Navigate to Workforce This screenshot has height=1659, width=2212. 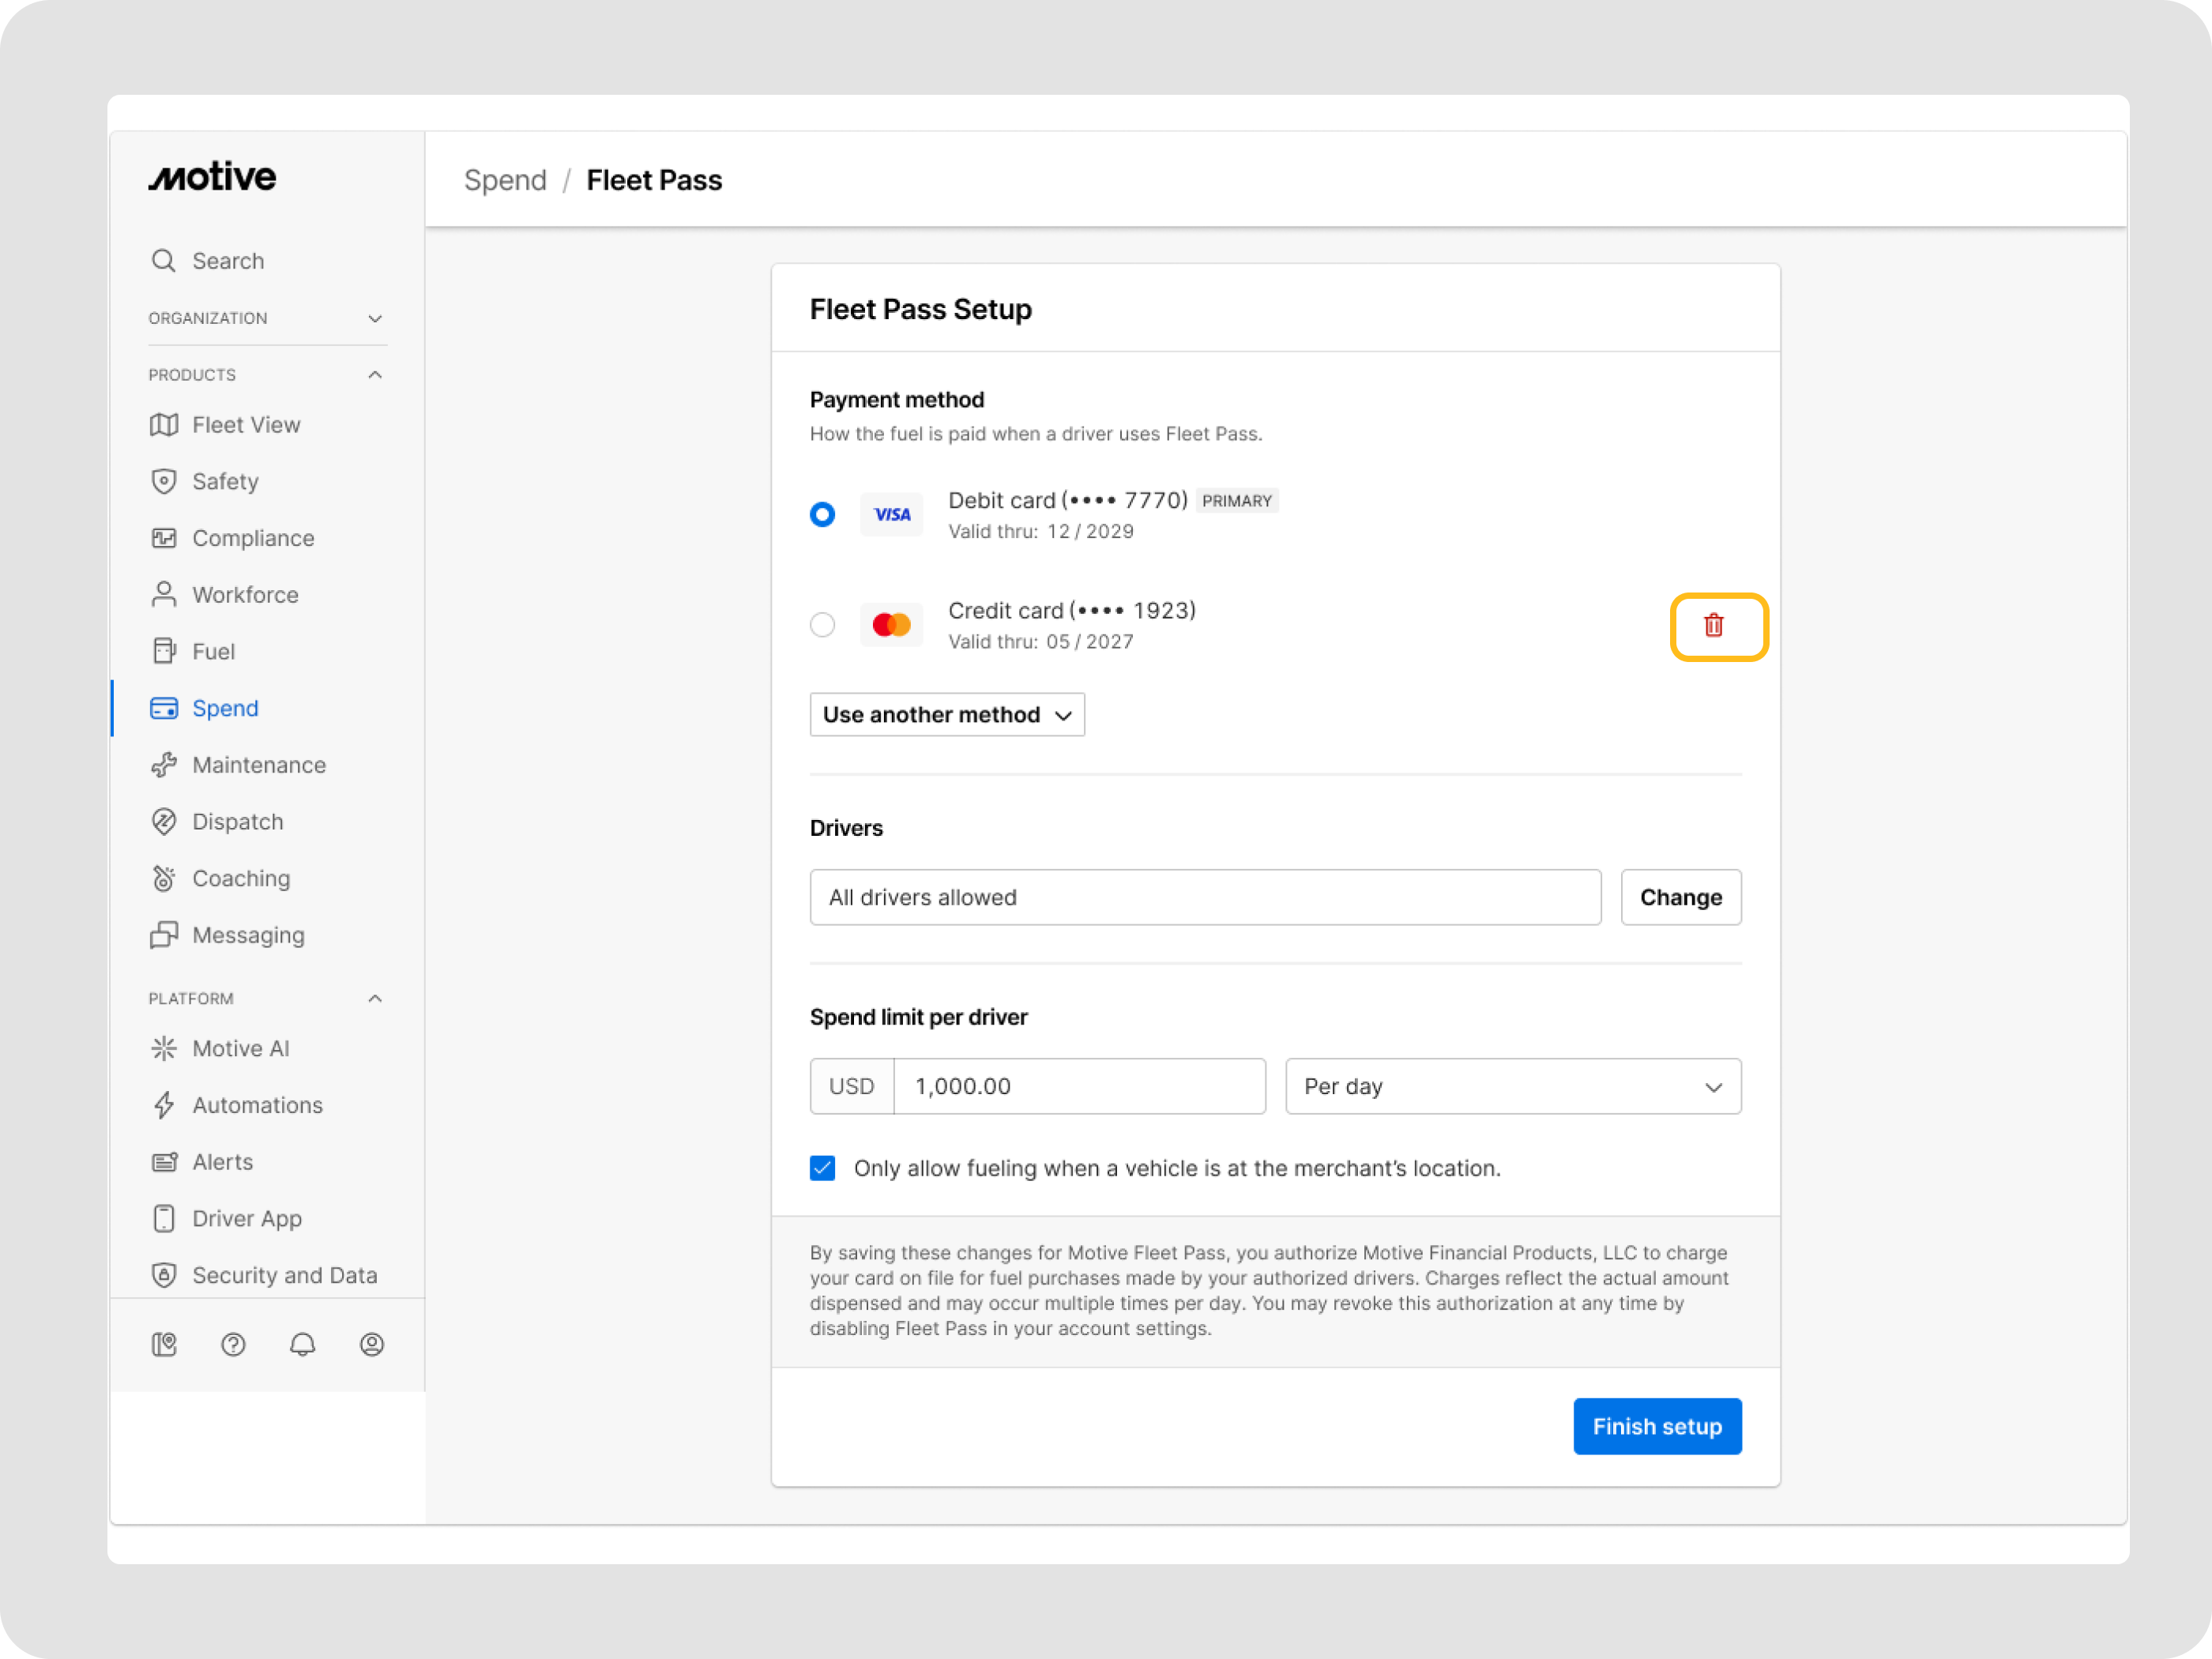coord(224,595)
